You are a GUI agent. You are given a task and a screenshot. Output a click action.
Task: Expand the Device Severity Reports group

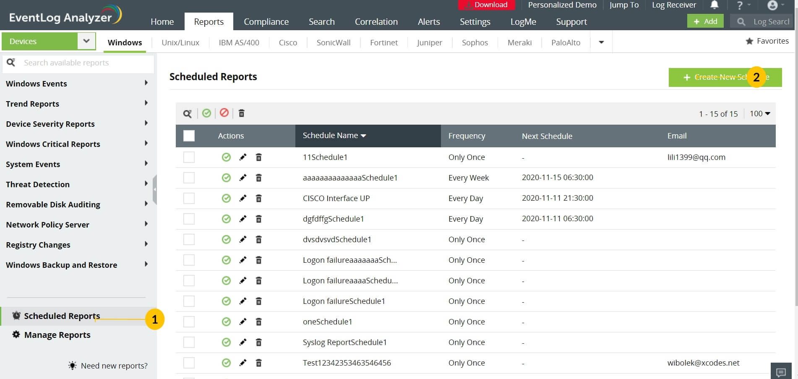(x=146, y=123)
